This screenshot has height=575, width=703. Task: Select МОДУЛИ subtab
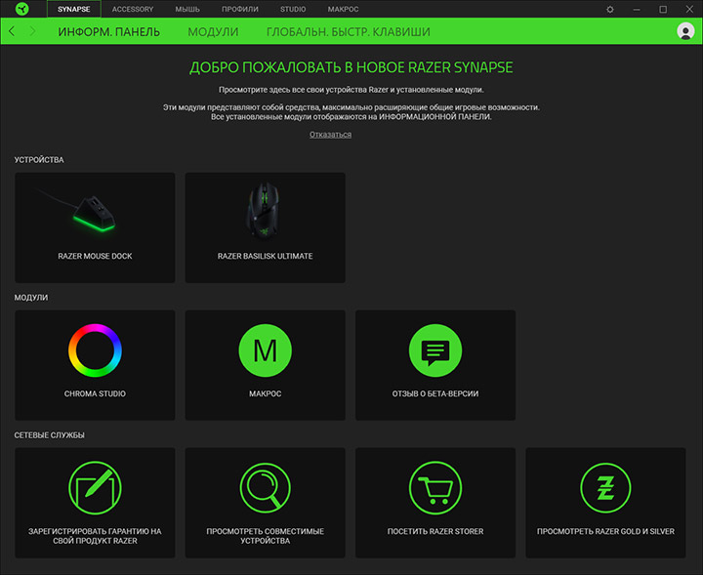click(x=213, y=32)
